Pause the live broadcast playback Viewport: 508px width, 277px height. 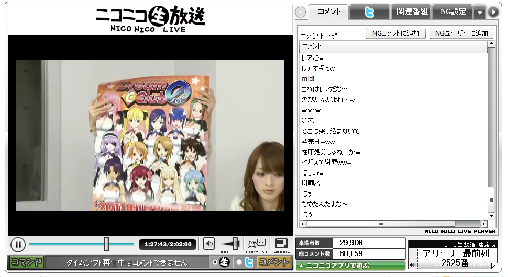coord(17,244)
